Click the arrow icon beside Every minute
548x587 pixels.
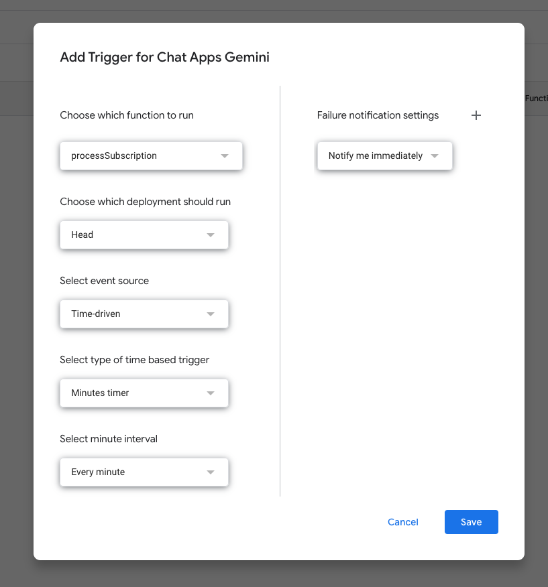(211, 472)
